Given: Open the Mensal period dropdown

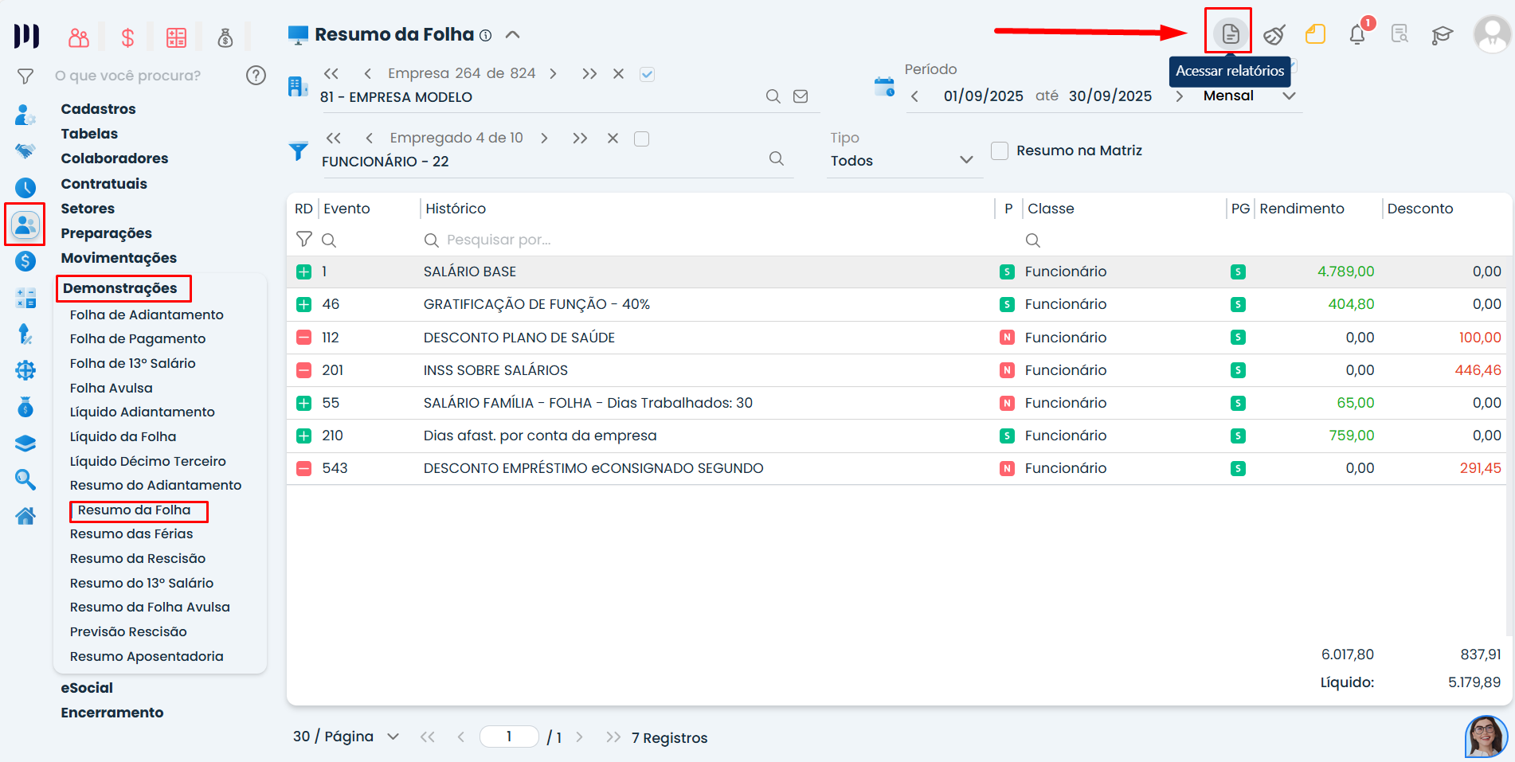Looking at the screenshot, I should (1248, 96).
